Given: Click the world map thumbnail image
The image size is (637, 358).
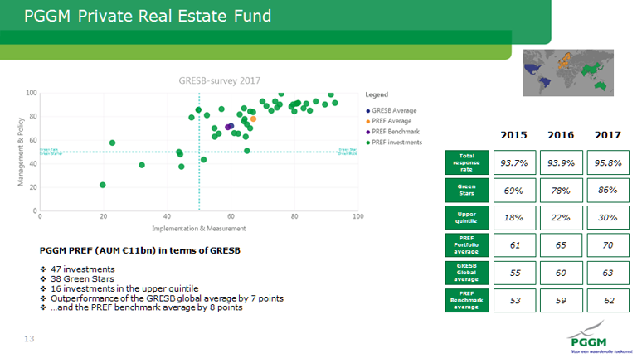Looking at the screenshot, I should tap(566, 71).
